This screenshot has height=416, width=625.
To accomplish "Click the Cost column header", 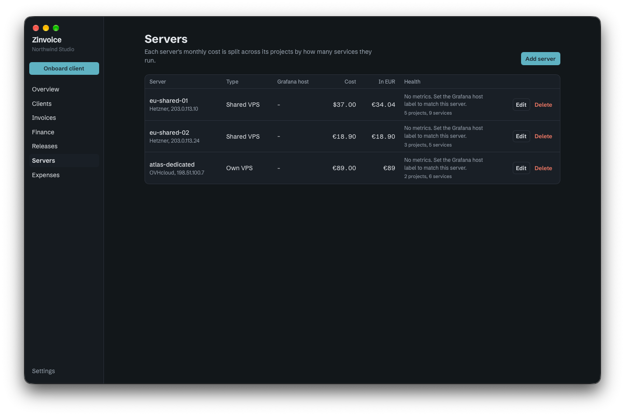I will click(350, 82).
